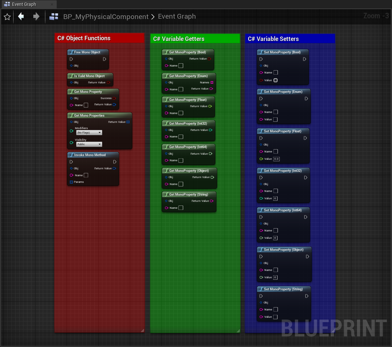Click the Name field on Get Mono Property
Image resolution: width=392 pixels, height=347 pixels.
coord(86,105)
